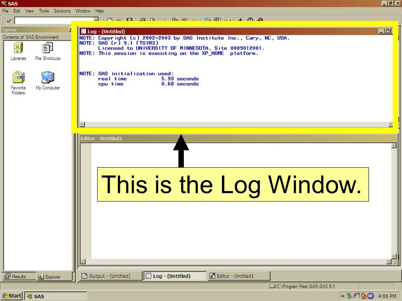Click the Editor vertical scroll-down arrow
The image size is (402, 301).
(x=394, y=256)
